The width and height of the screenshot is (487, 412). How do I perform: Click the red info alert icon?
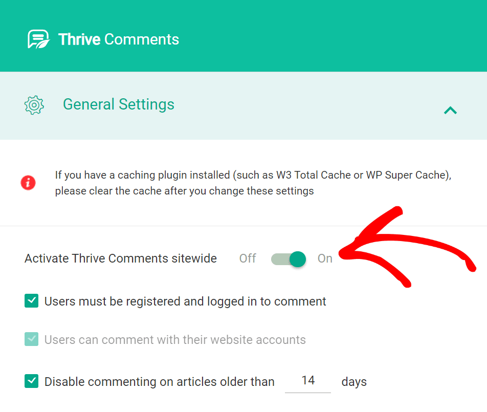click(x=28, y=182)
